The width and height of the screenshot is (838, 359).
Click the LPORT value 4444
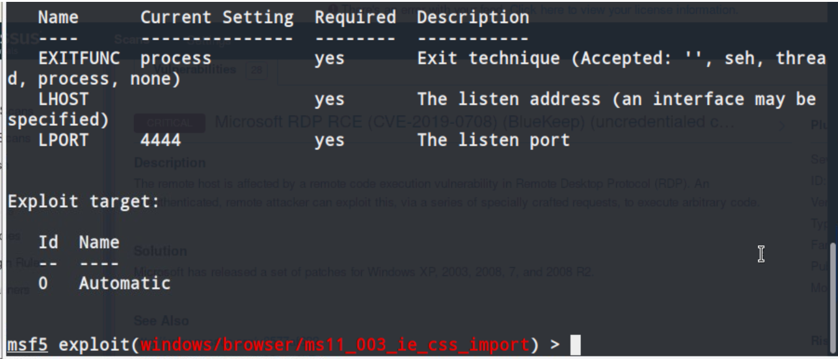click(x=161, y=141)
